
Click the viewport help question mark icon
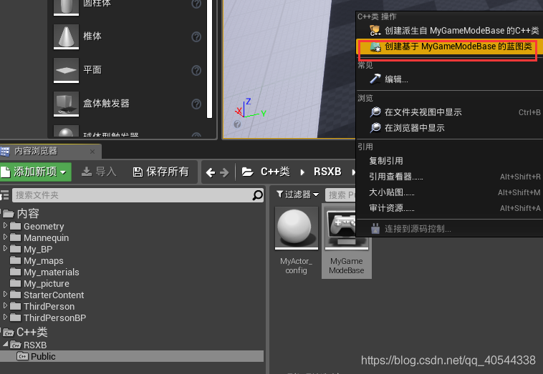point(237,124)
